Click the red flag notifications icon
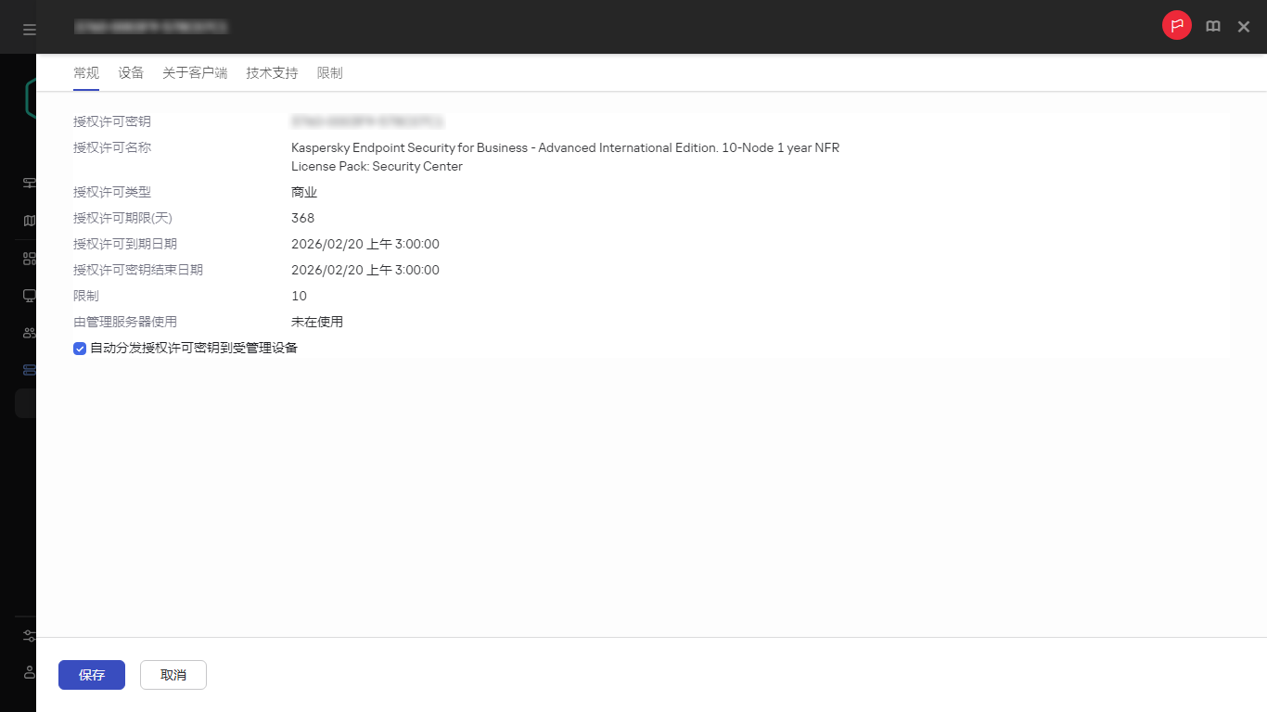1267x712 pixels. 1176,25
